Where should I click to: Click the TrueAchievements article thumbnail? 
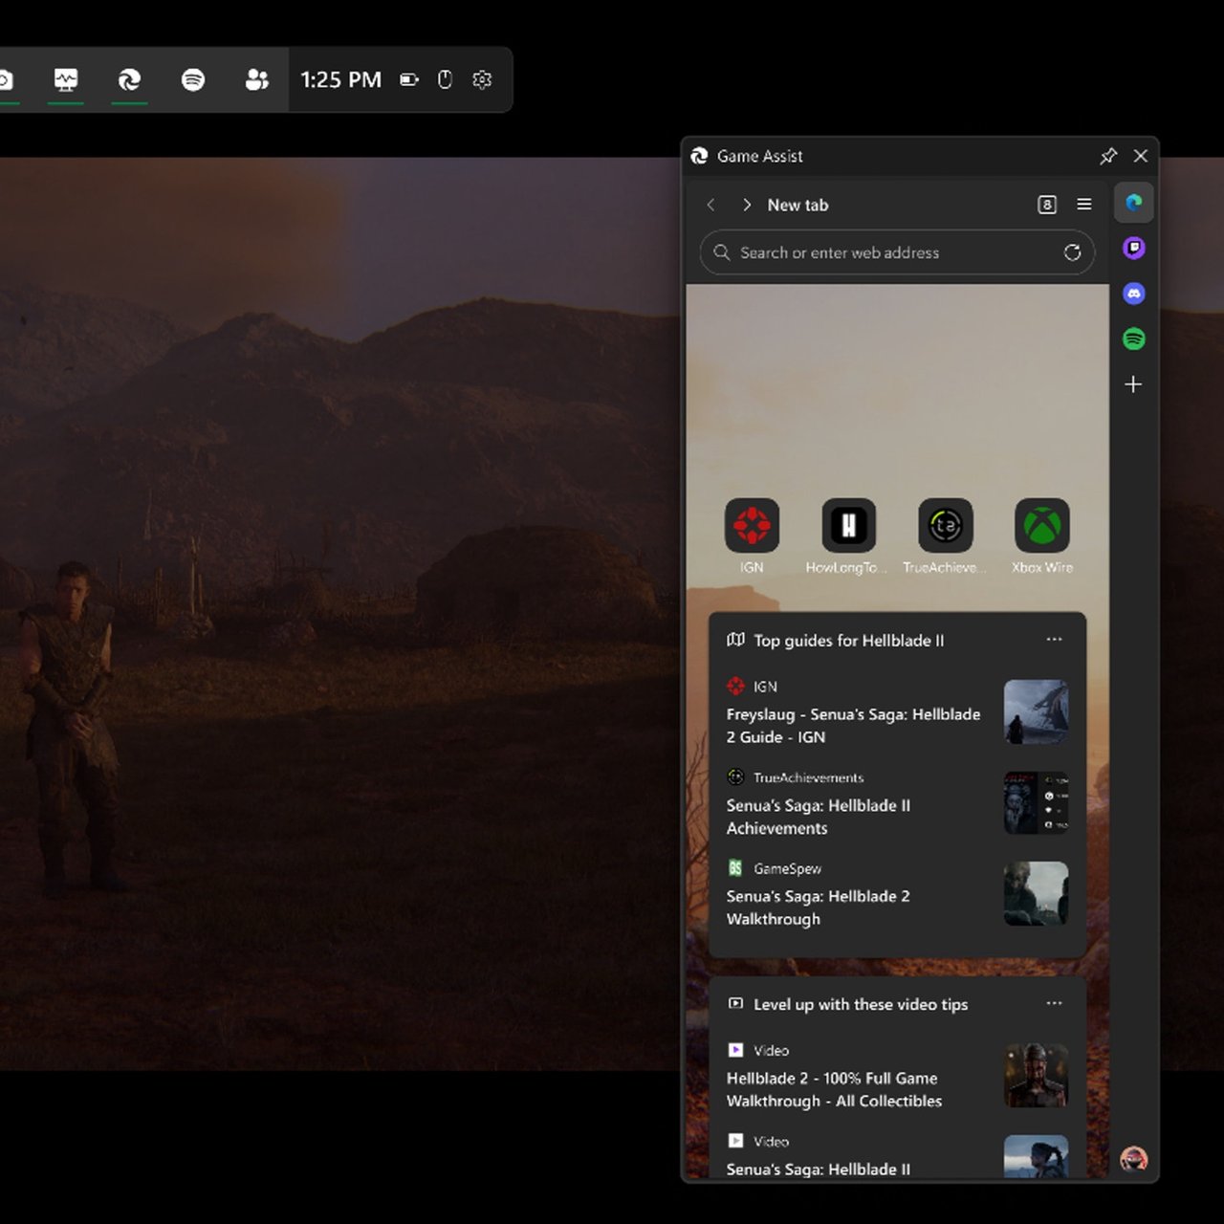(x=1036, y=802)
